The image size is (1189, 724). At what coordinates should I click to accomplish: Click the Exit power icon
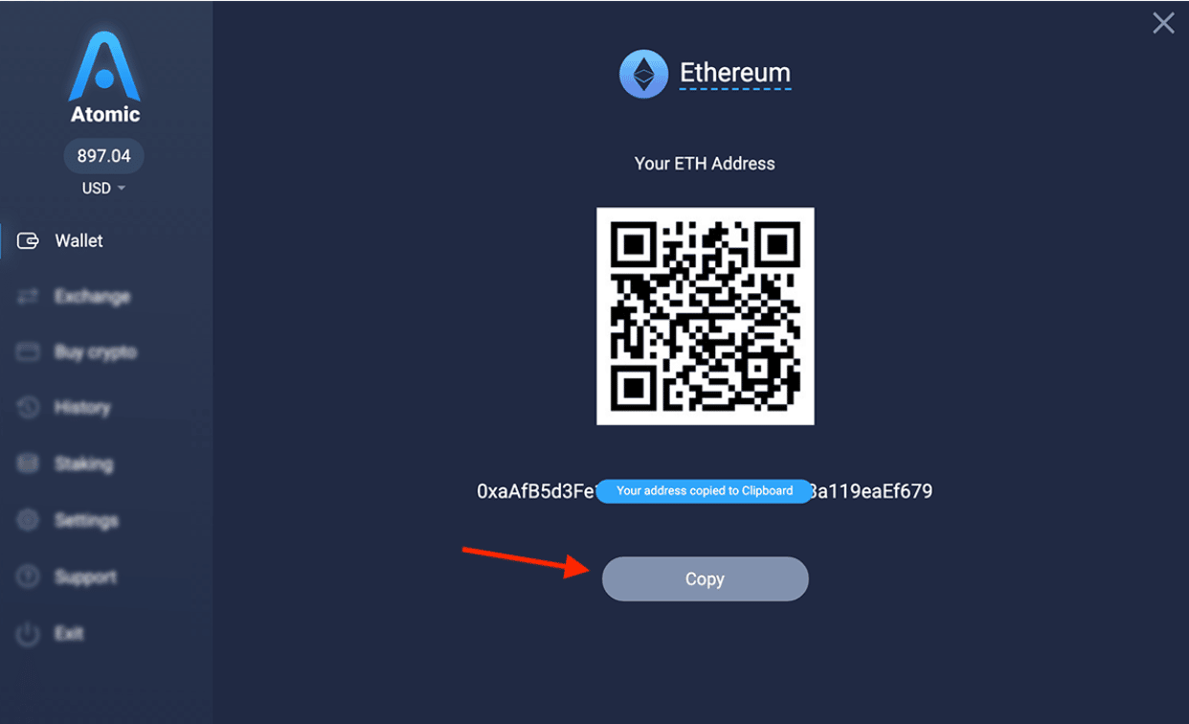[x=28, y=634]
